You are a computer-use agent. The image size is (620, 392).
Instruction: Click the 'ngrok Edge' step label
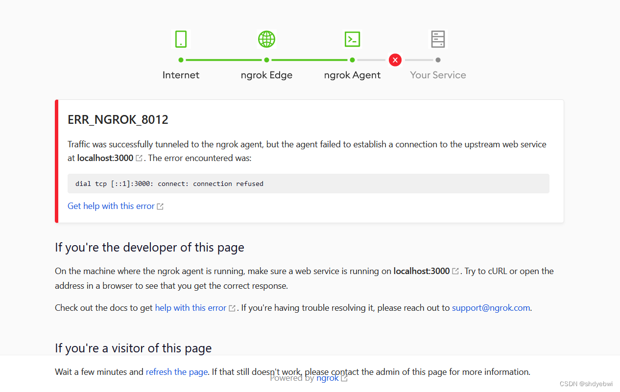[267, 75]
